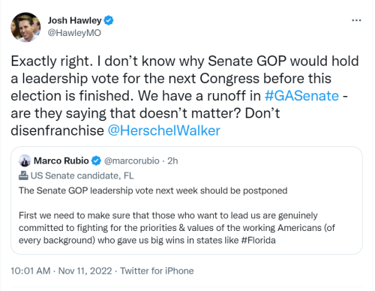Click the 2h timestamp on quoted tweet
Image resolution: width=375 pixels, height=291 pixels.
tap(172, 160)
